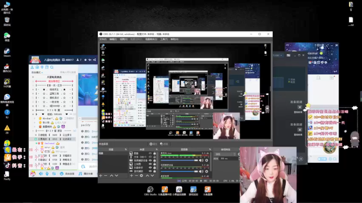362x203 pixels.
Task: Click the 八星电竞酒店 avatar in YY header
Action: point(35,60)
